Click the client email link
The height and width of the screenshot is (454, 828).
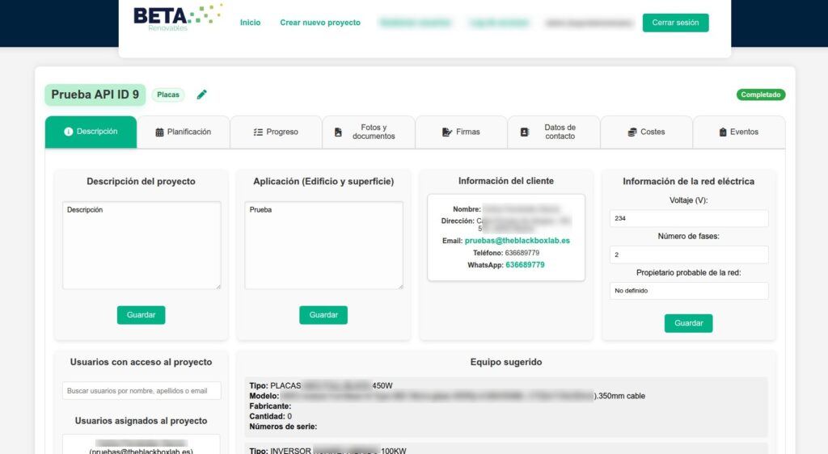click(x=517, y=241)
